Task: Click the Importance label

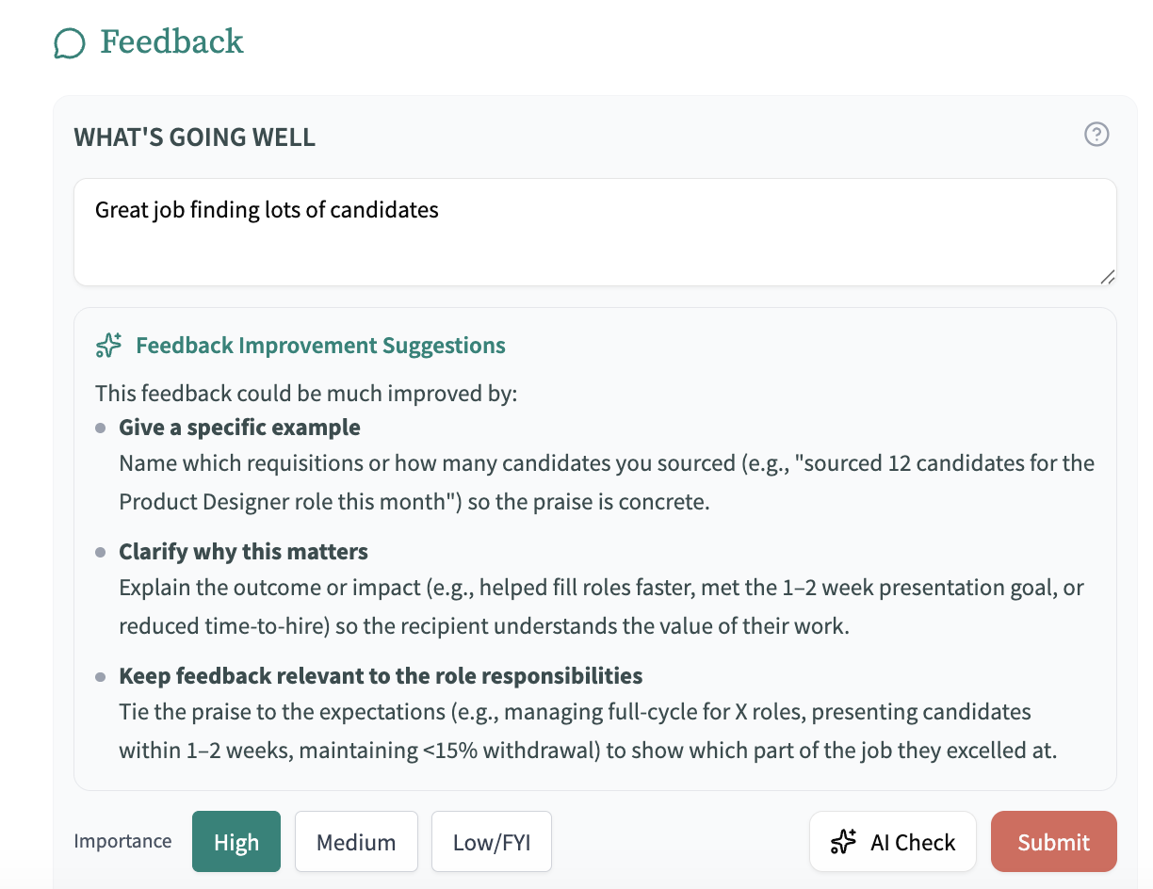Action: tap(123, 841)
